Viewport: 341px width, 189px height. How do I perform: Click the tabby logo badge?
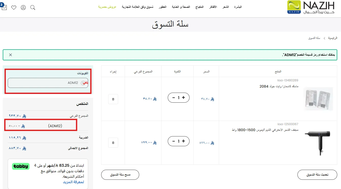point(21,166)
